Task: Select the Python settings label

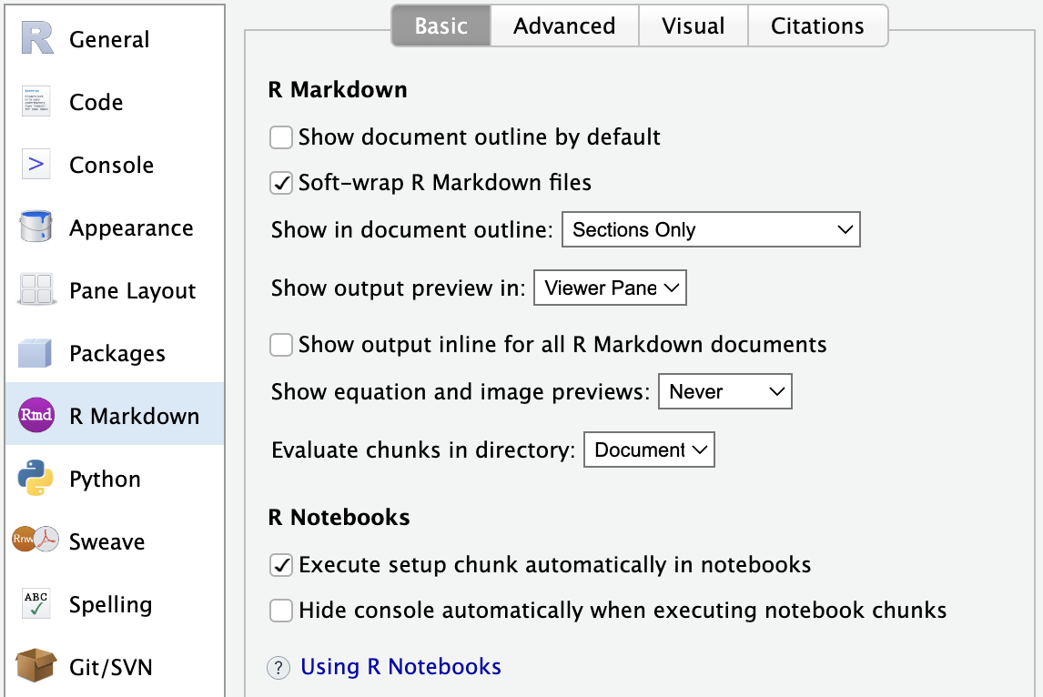Action: click(105, 480)
